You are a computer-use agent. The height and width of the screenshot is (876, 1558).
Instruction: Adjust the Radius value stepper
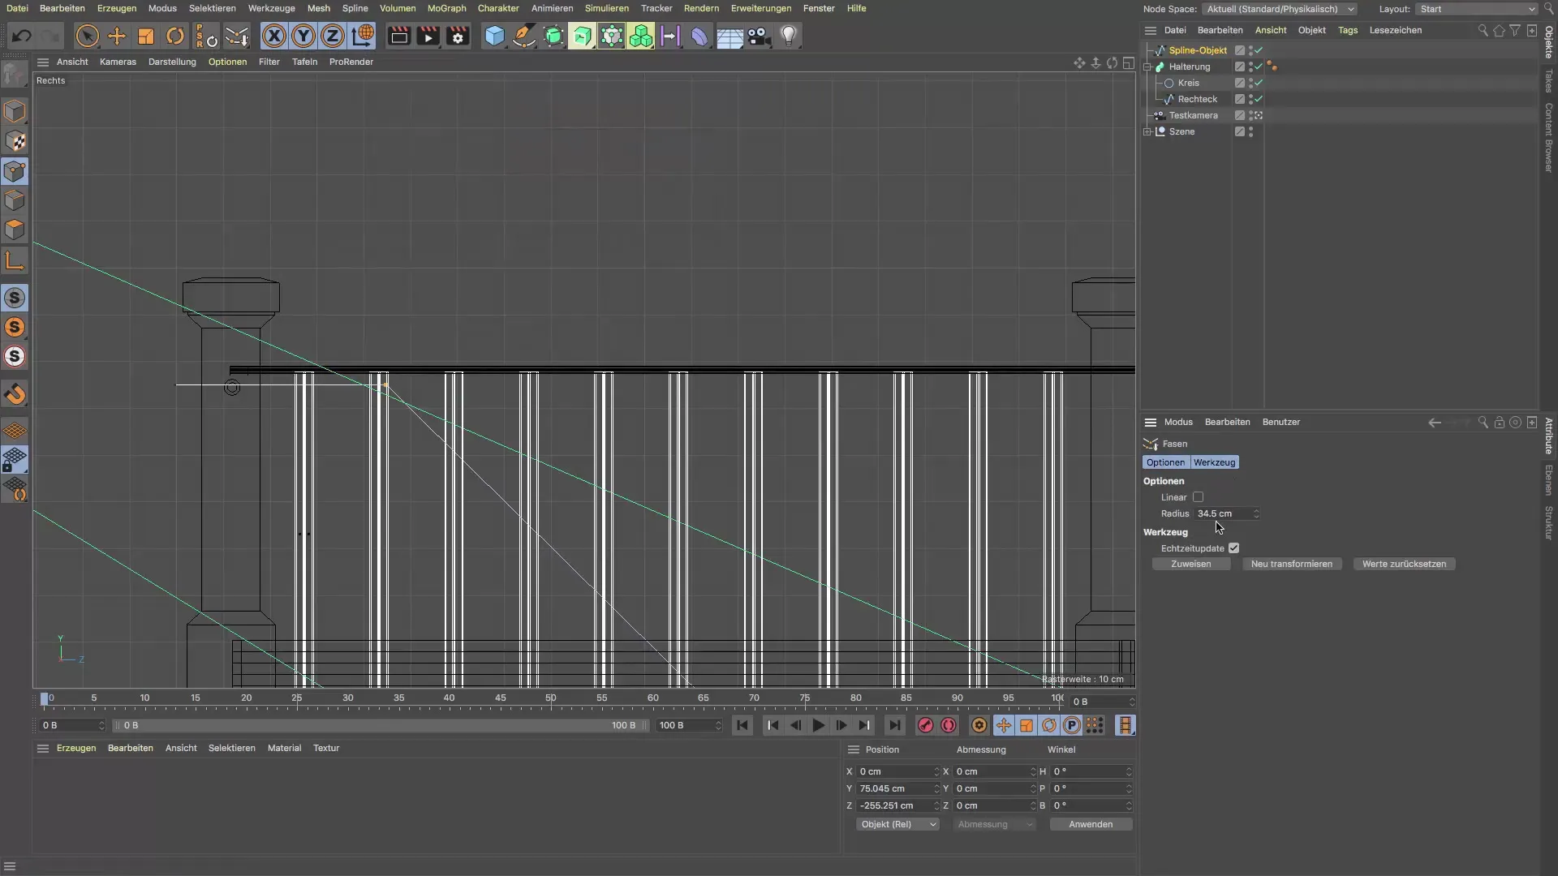[1256, 513]
